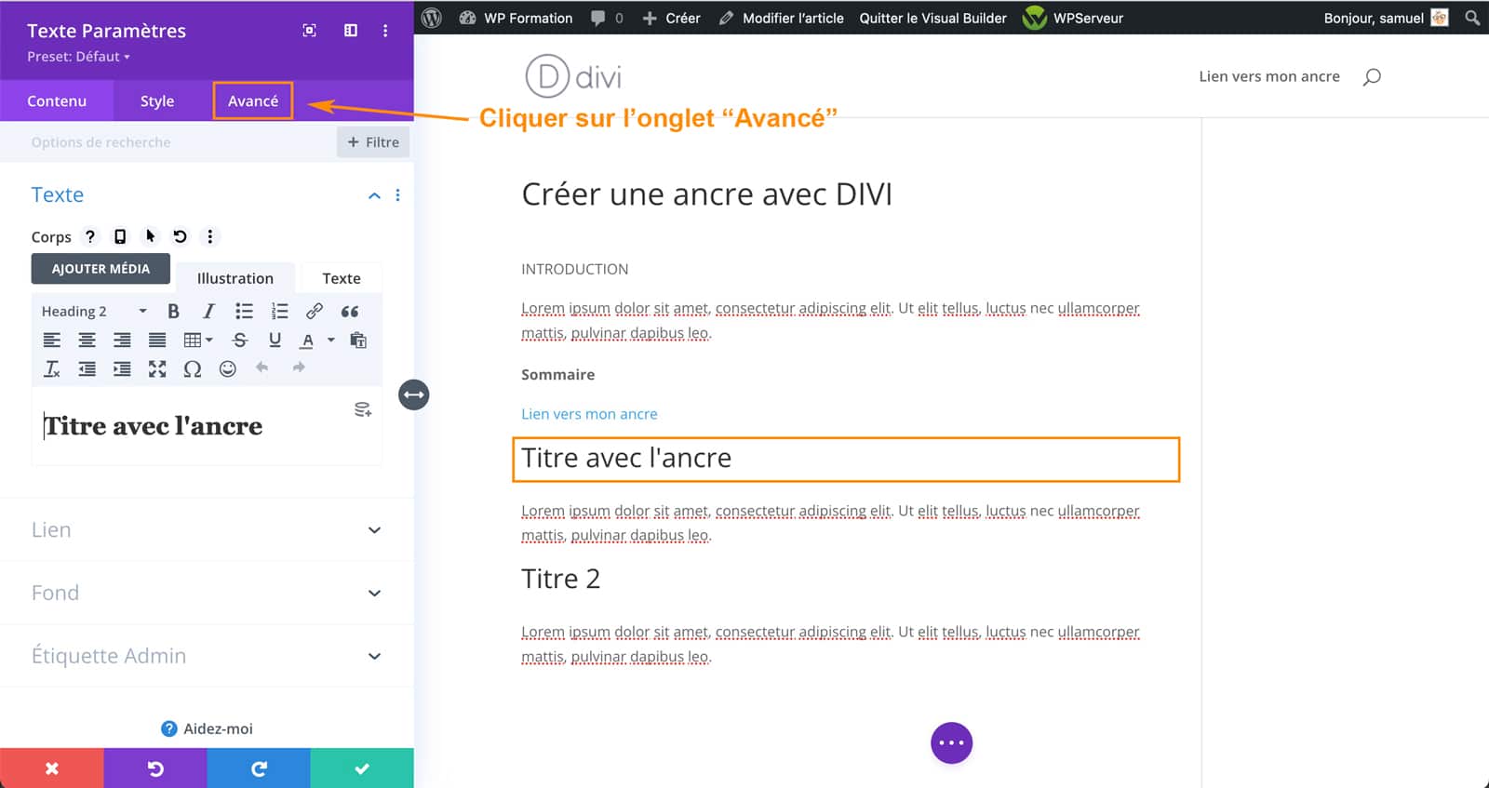Click Quitter le Visual Builder
This screenshot has height=788, width=1489.
point(932,18)
